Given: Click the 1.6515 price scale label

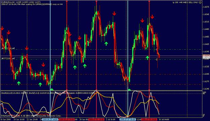Looking at the screenshot, I should (206, 22).
